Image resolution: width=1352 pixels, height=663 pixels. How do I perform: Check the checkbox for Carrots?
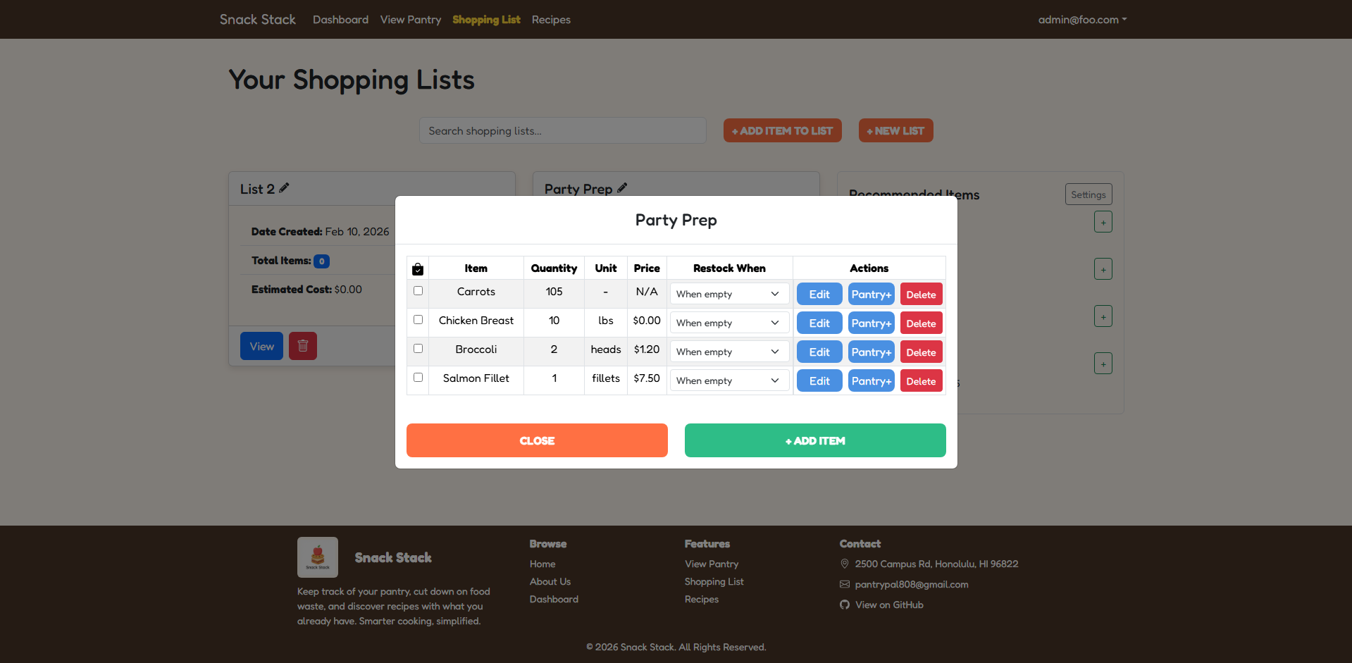(418, 290)
